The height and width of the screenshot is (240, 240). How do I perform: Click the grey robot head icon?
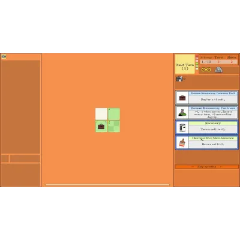219,70
